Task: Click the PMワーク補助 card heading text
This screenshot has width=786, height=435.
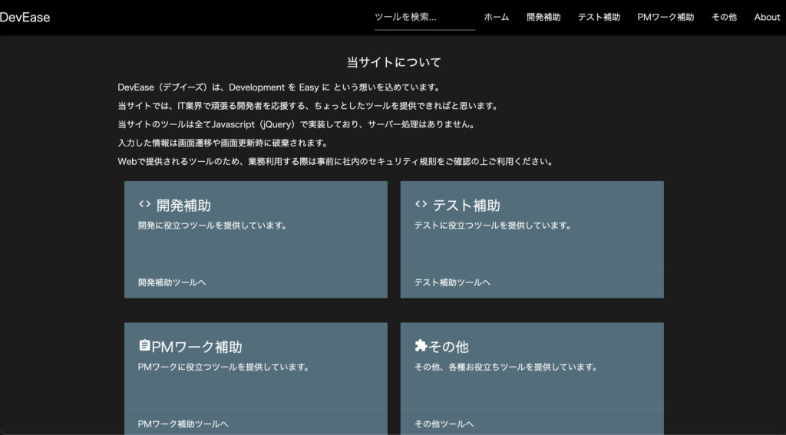Action: pos(197,347)
